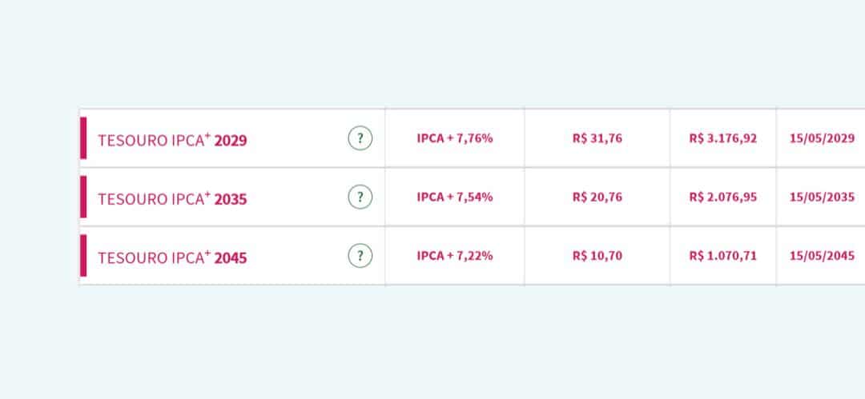This screenshot has height=399, width=865.
Task: Click the R$ 1.070,71 price
Action: (722, 256)
